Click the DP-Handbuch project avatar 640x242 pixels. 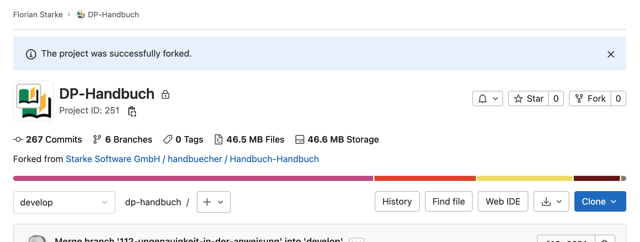(x=34, y=101)
